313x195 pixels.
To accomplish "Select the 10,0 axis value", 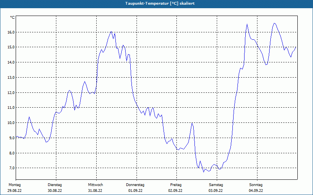I will click(x=11, y=123).
